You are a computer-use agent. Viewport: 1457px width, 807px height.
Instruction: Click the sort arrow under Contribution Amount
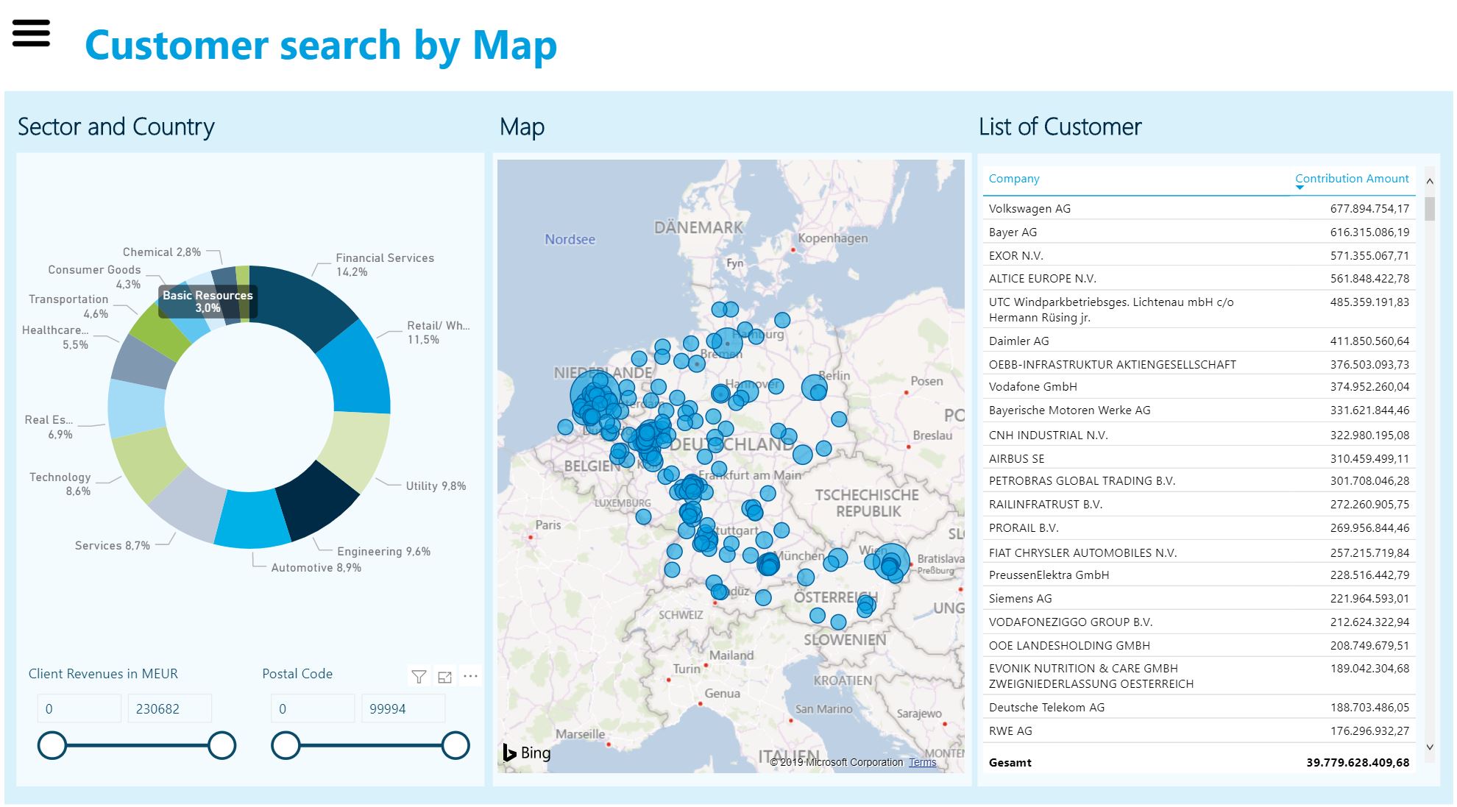tap(1300, 188)
